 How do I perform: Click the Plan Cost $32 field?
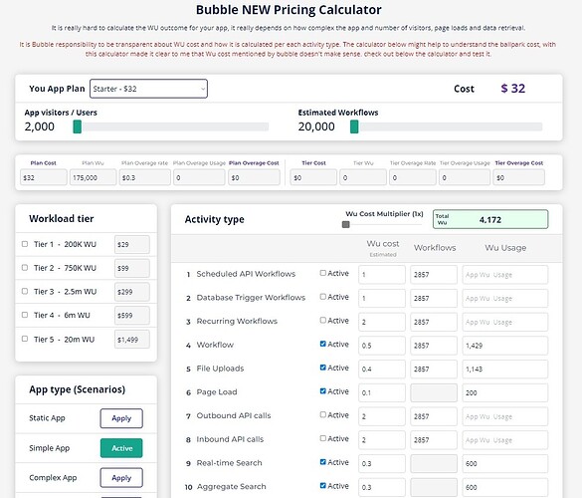[x=44, y=177]
